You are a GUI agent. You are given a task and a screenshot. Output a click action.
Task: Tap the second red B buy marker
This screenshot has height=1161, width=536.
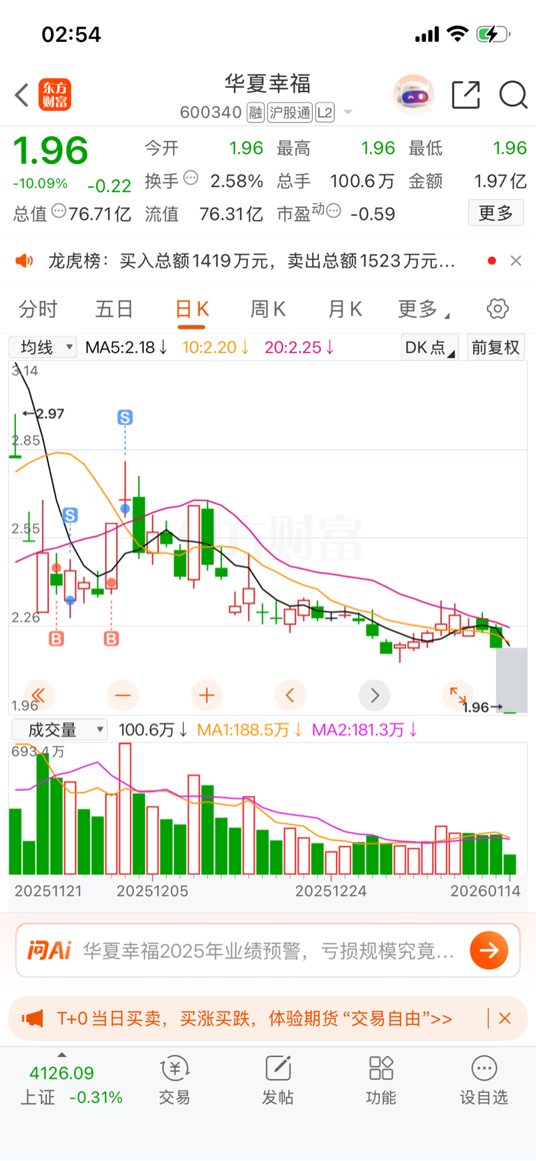[111, 638]
